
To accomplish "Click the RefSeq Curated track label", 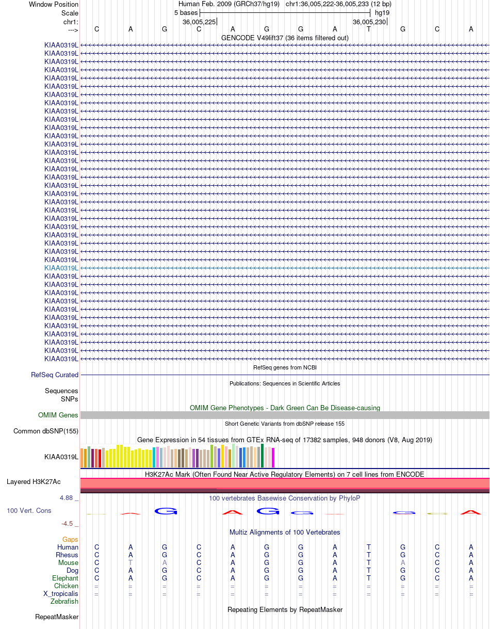I will click(55, 375).
